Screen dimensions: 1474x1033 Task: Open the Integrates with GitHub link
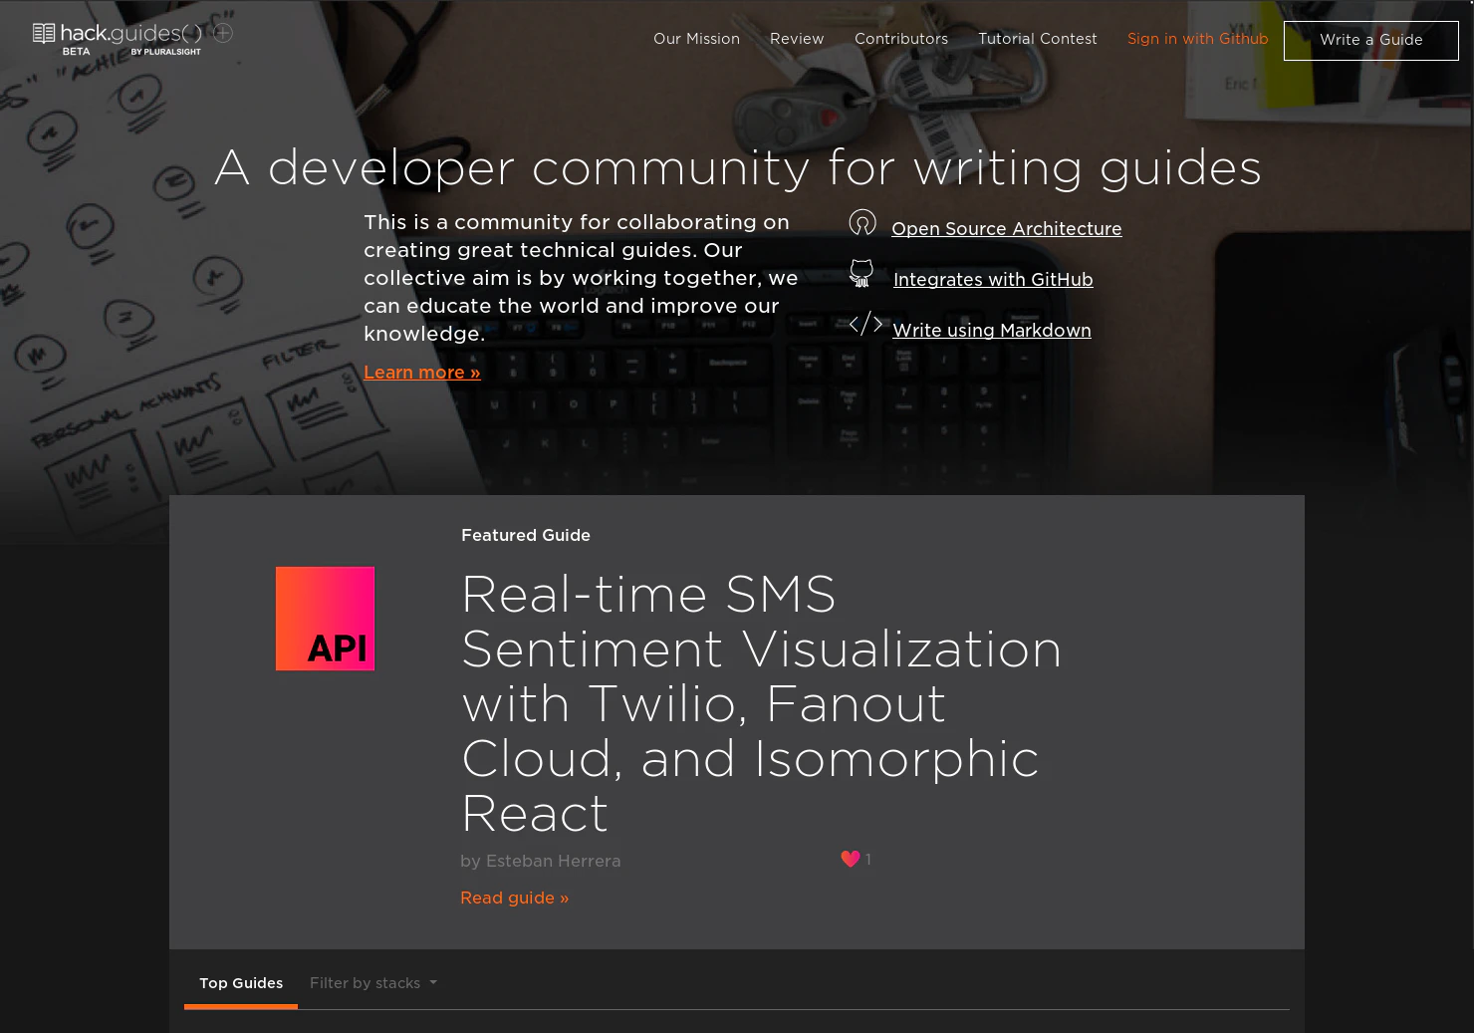[993, 280]
